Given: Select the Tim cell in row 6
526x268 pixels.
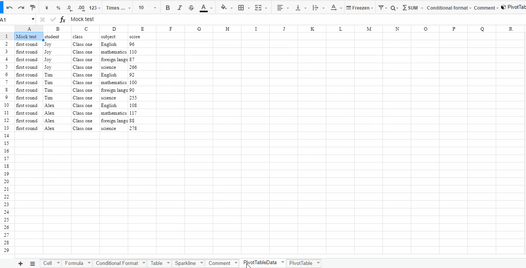Looking at the screenshot, I should coord(57,75).
